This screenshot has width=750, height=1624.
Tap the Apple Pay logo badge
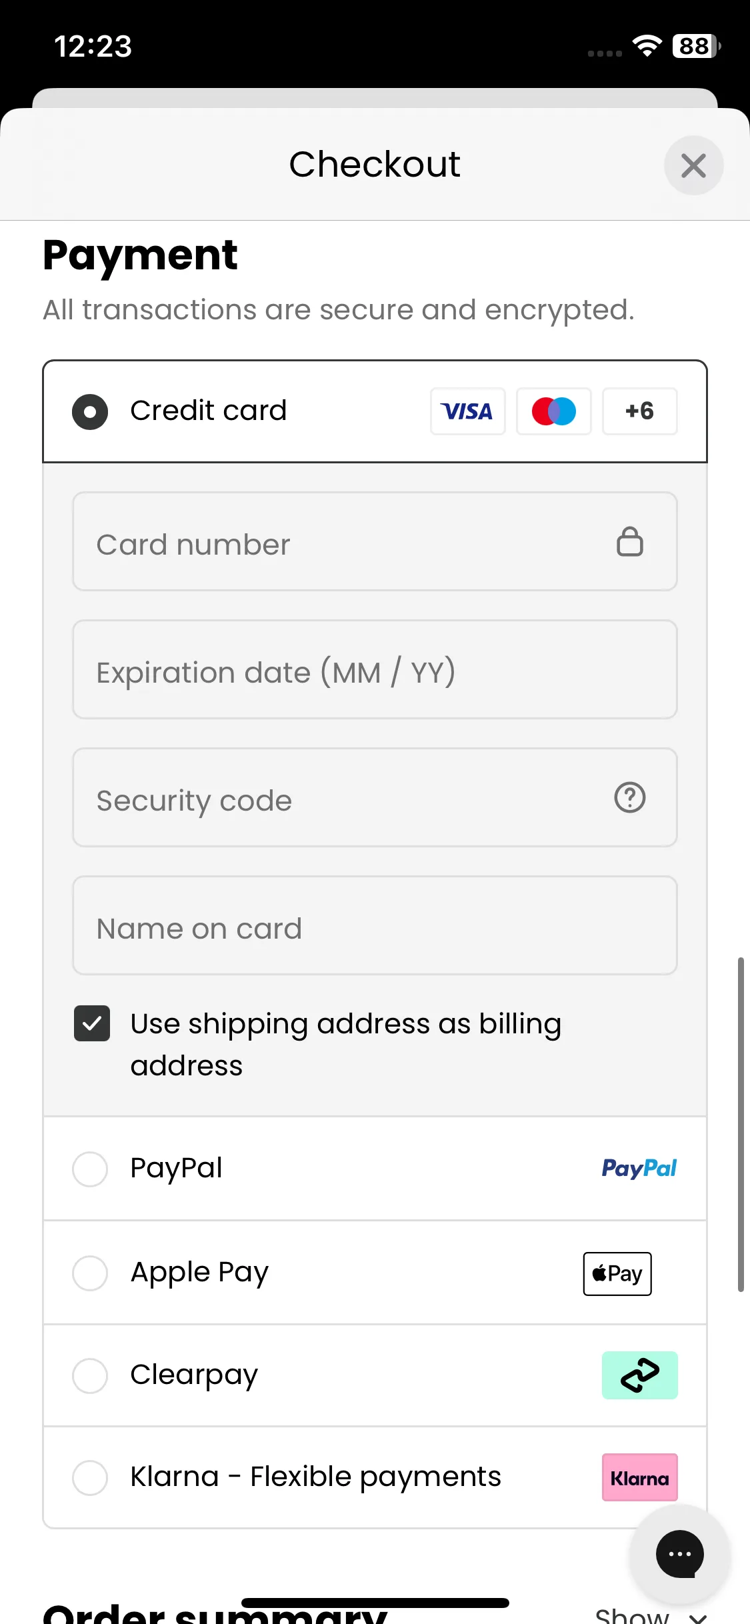tap(617, 1273)
